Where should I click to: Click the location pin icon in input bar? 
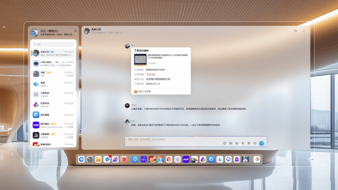point(243,143)
